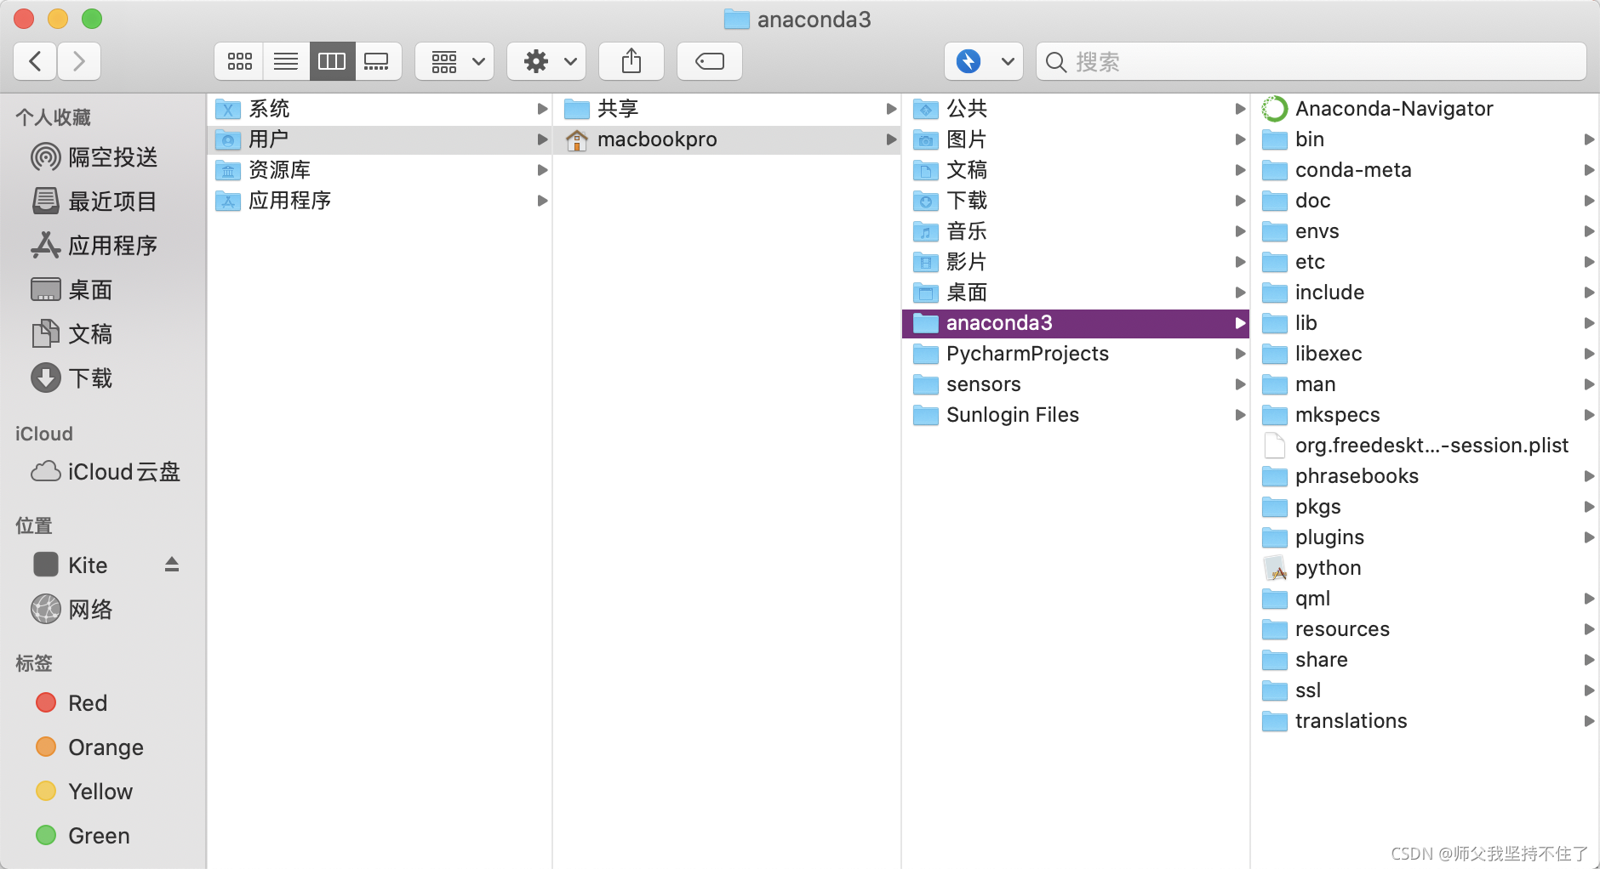This screenshot has height=869, width=1600.
Task: Switch to column view
Action: [x=332, y=61]
